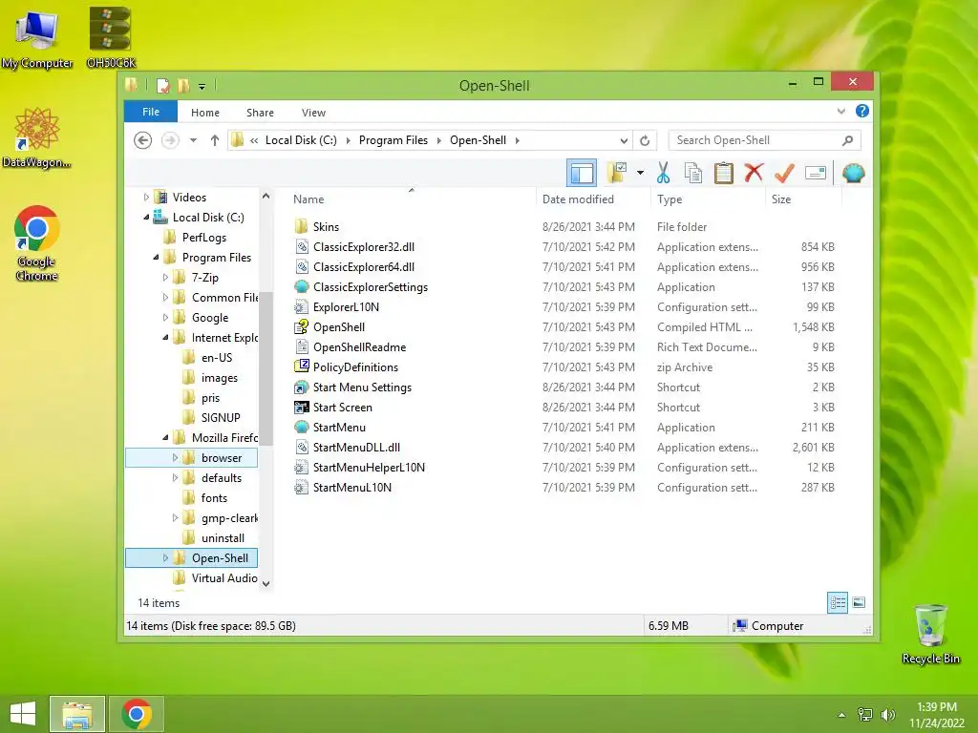This screenshot has height=733, width=978.
Task: Select ClassicExplorerSettings application
Action: coord(371,286)
